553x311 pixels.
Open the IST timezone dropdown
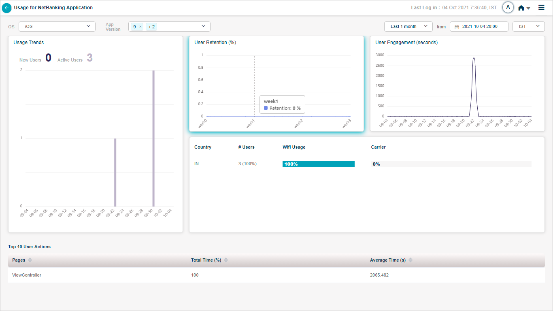click(529, 26)
